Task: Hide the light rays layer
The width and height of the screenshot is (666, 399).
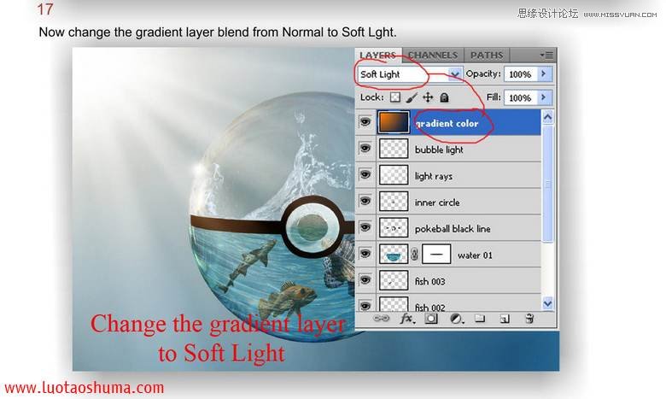Action: 365,174
